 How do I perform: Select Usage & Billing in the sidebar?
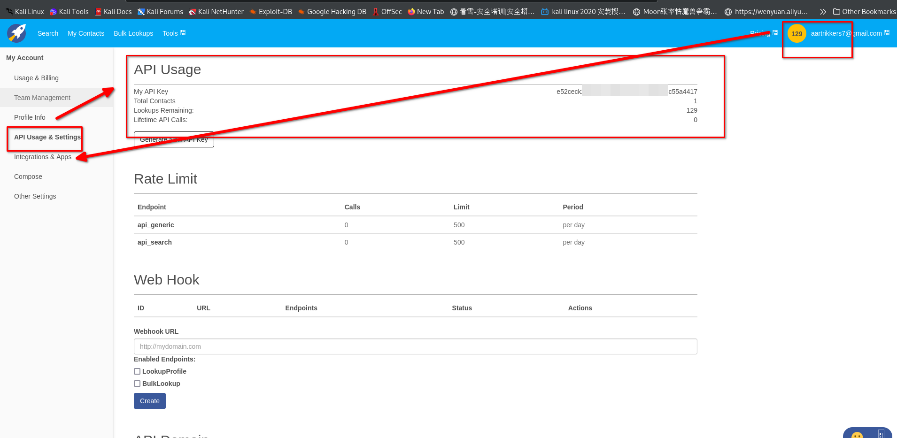[36, 78]
